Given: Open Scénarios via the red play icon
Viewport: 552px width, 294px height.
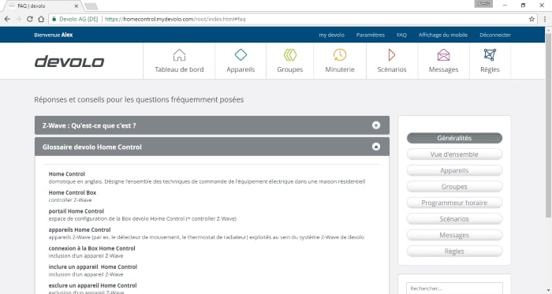Looking at the screenshot, I should point(391,55).
